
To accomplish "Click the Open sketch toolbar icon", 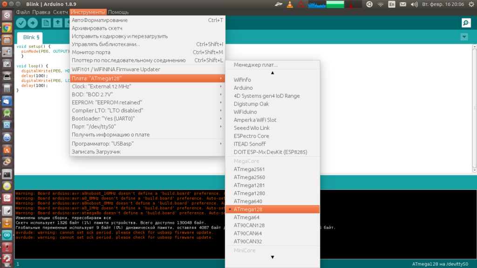I will coord(58,23).
